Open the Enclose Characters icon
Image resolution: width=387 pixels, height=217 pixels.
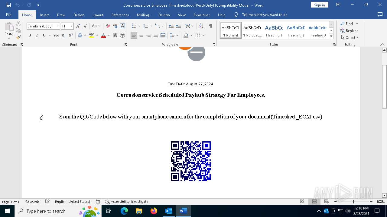122,35
